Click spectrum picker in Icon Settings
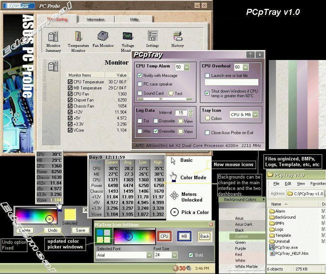326x274 pixels. (x=135, y=236)
